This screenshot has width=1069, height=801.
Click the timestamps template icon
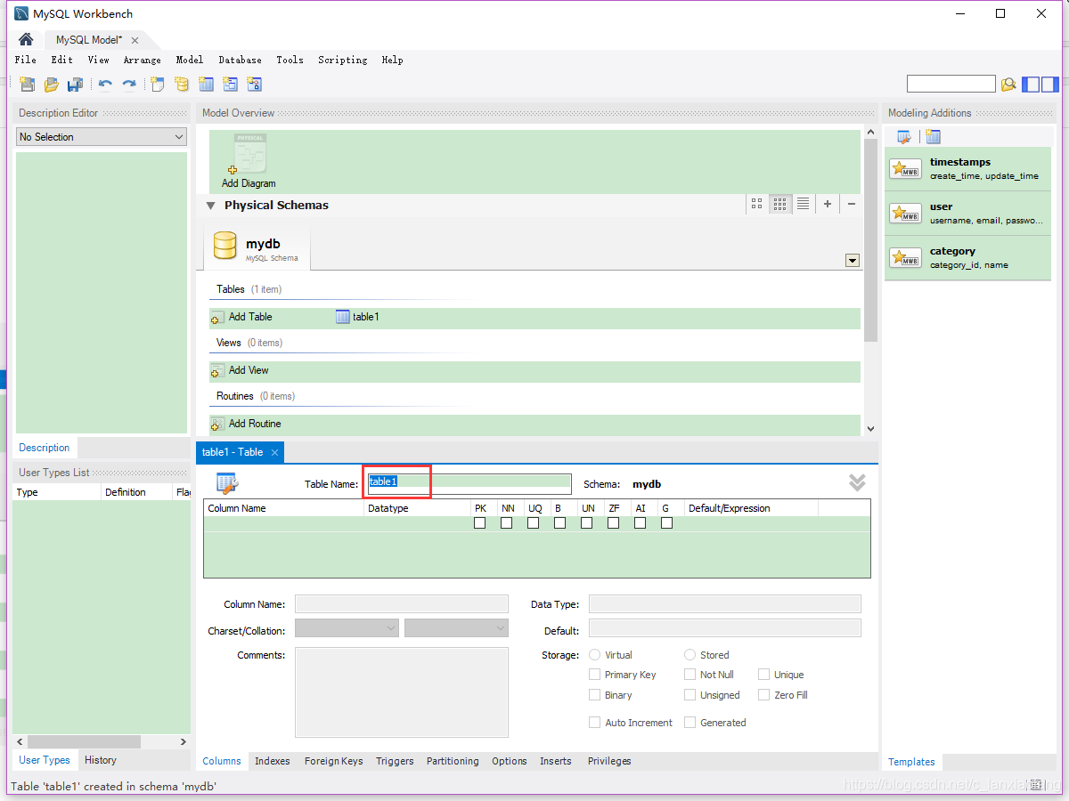[x=905, y=169]
